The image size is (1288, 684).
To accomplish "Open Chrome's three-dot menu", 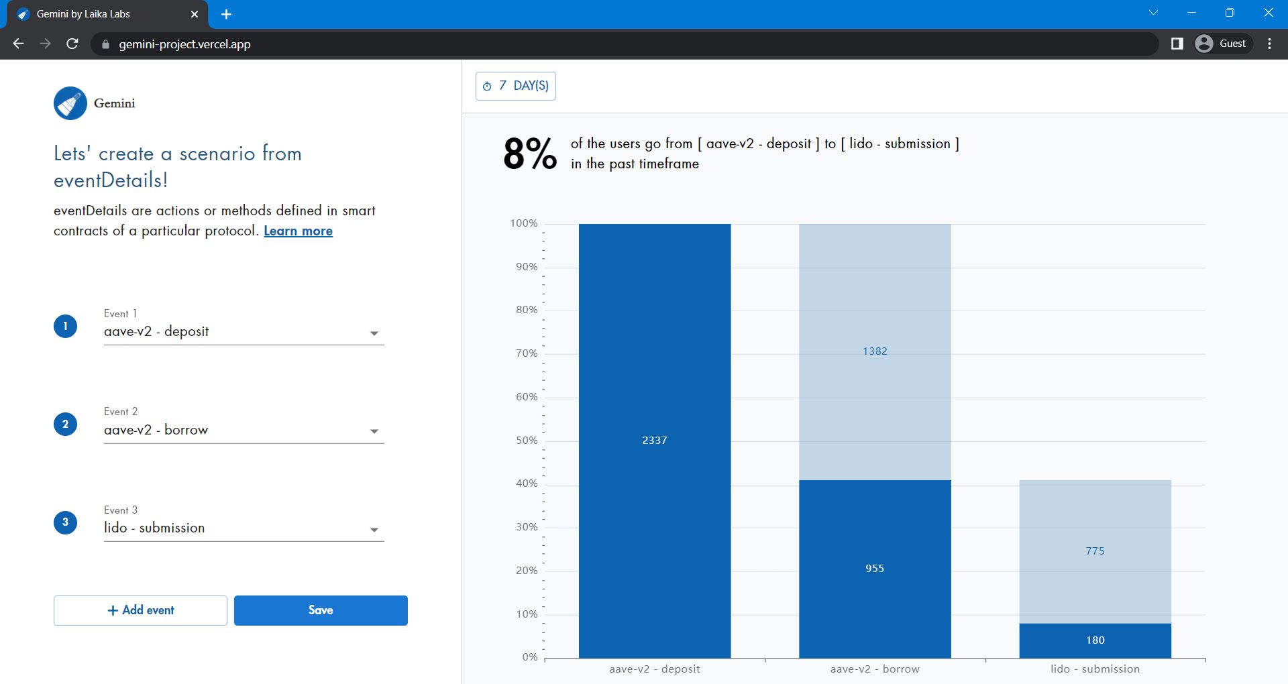I will (x=1269, y=44).
